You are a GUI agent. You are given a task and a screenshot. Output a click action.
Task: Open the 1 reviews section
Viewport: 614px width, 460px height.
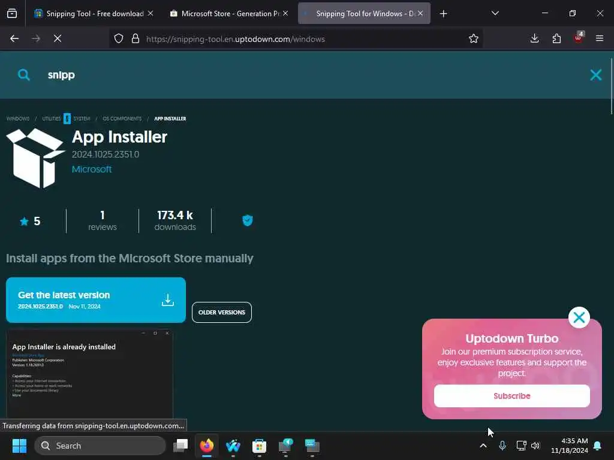click(102, 221)
